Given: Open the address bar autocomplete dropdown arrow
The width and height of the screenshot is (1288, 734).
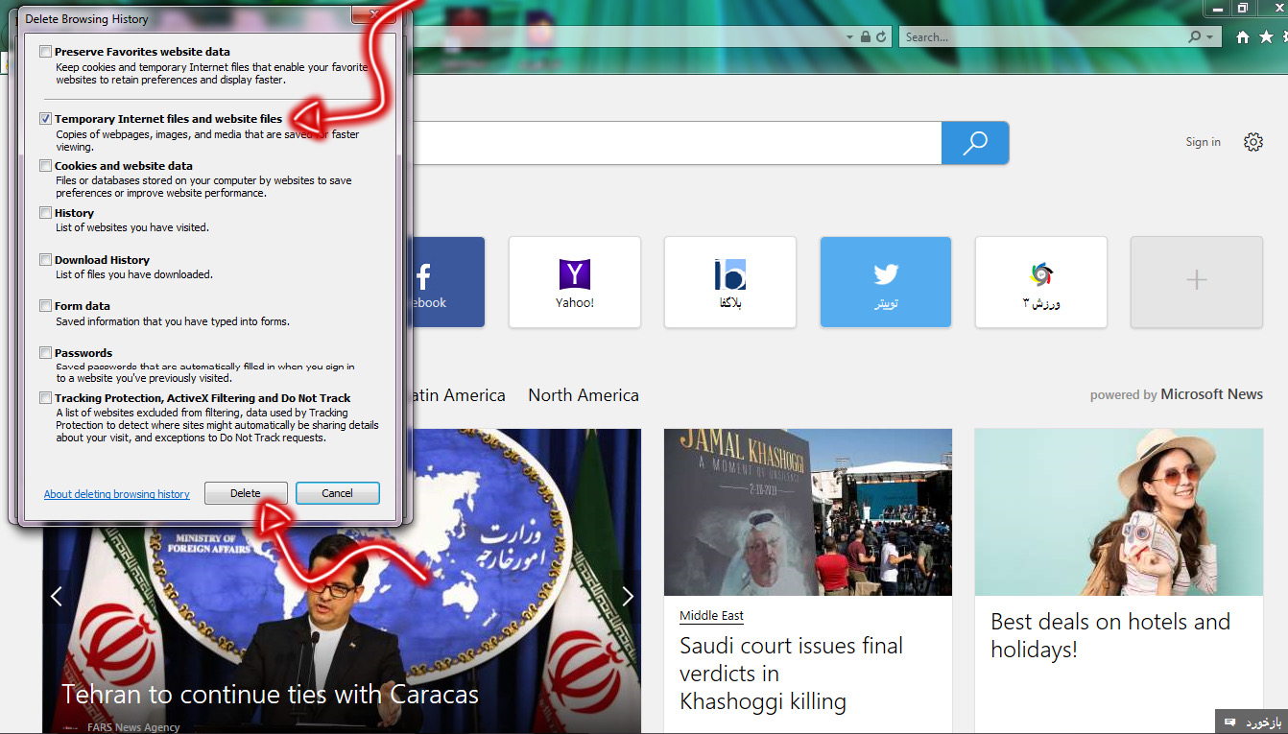Looking at the screenshot, I should (849, 37).
